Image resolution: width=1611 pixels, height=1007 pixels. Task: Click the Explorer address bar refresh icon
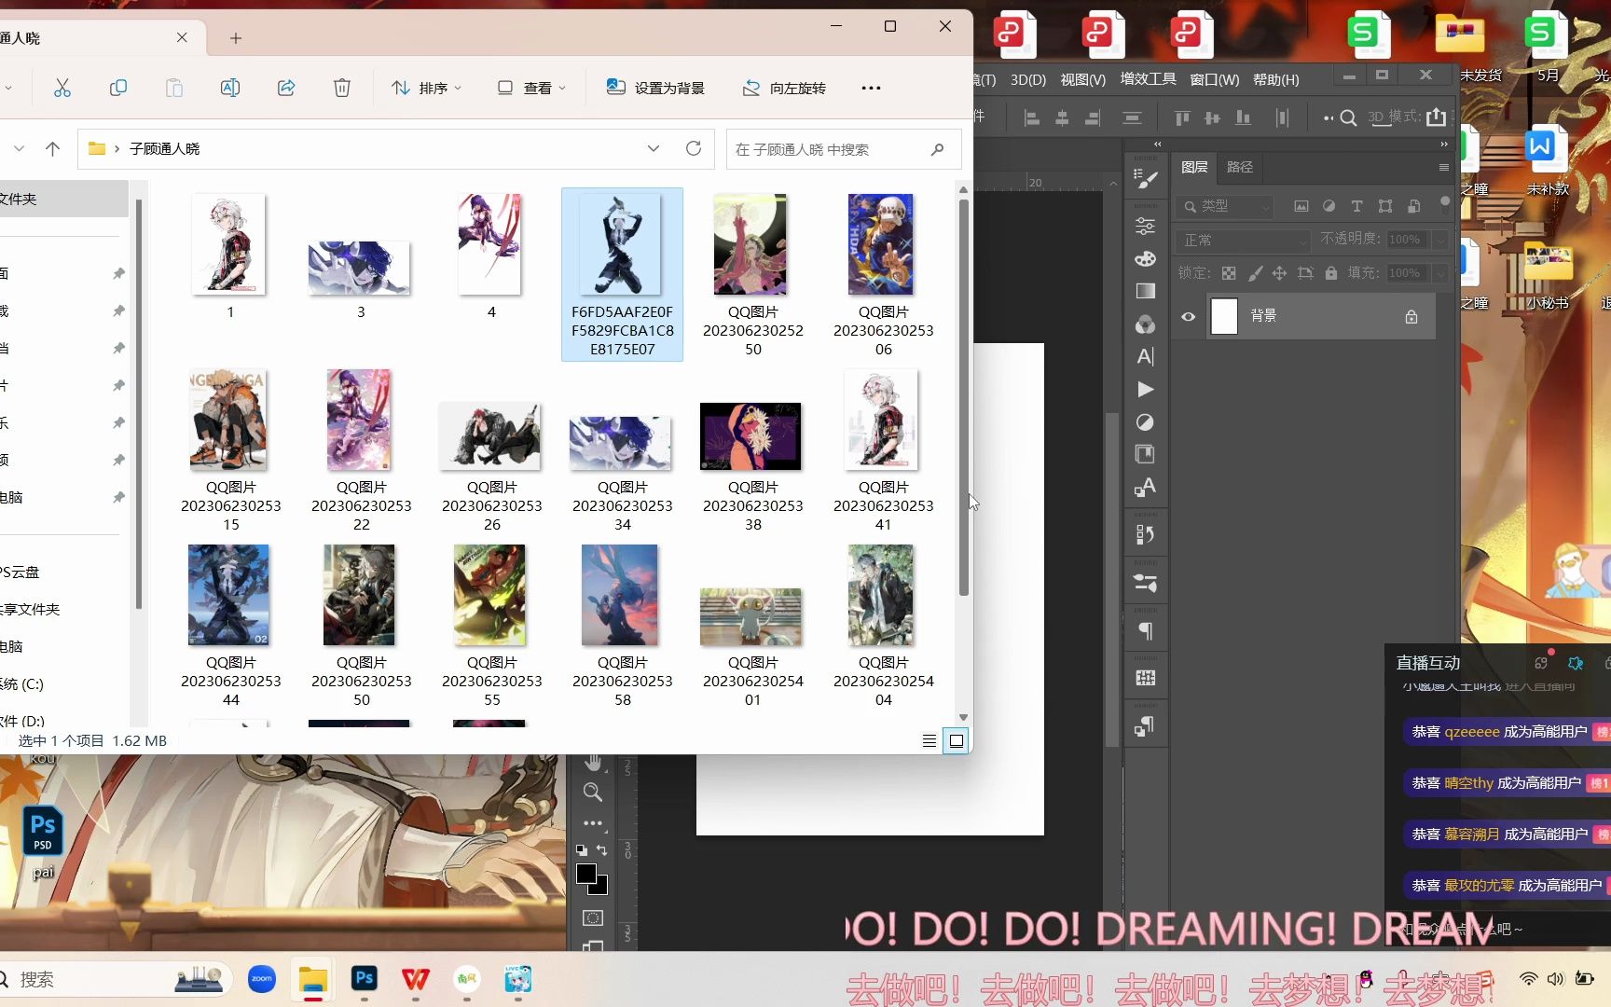pos(694,148)
